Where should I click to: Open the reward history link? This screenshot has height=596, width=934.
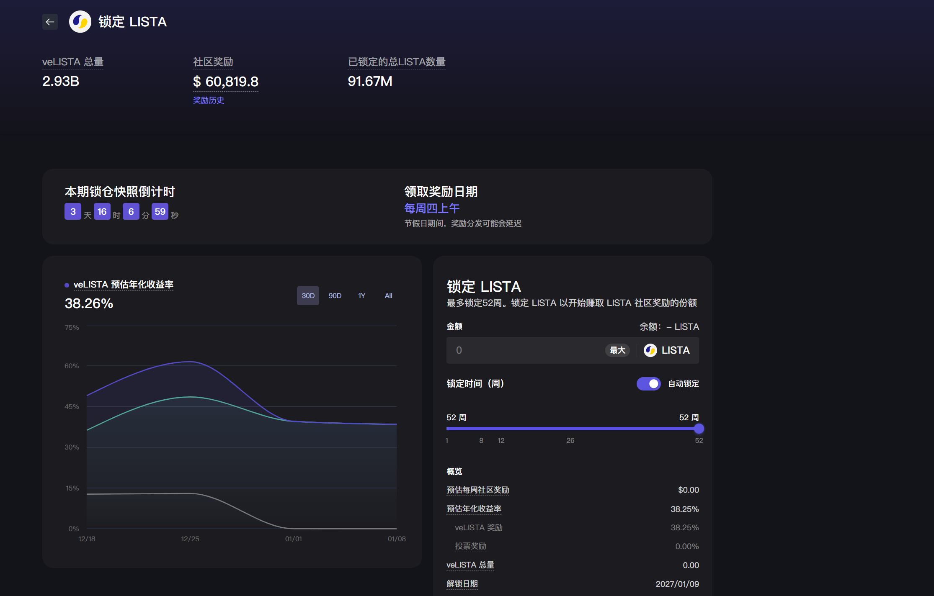[209, 100]
